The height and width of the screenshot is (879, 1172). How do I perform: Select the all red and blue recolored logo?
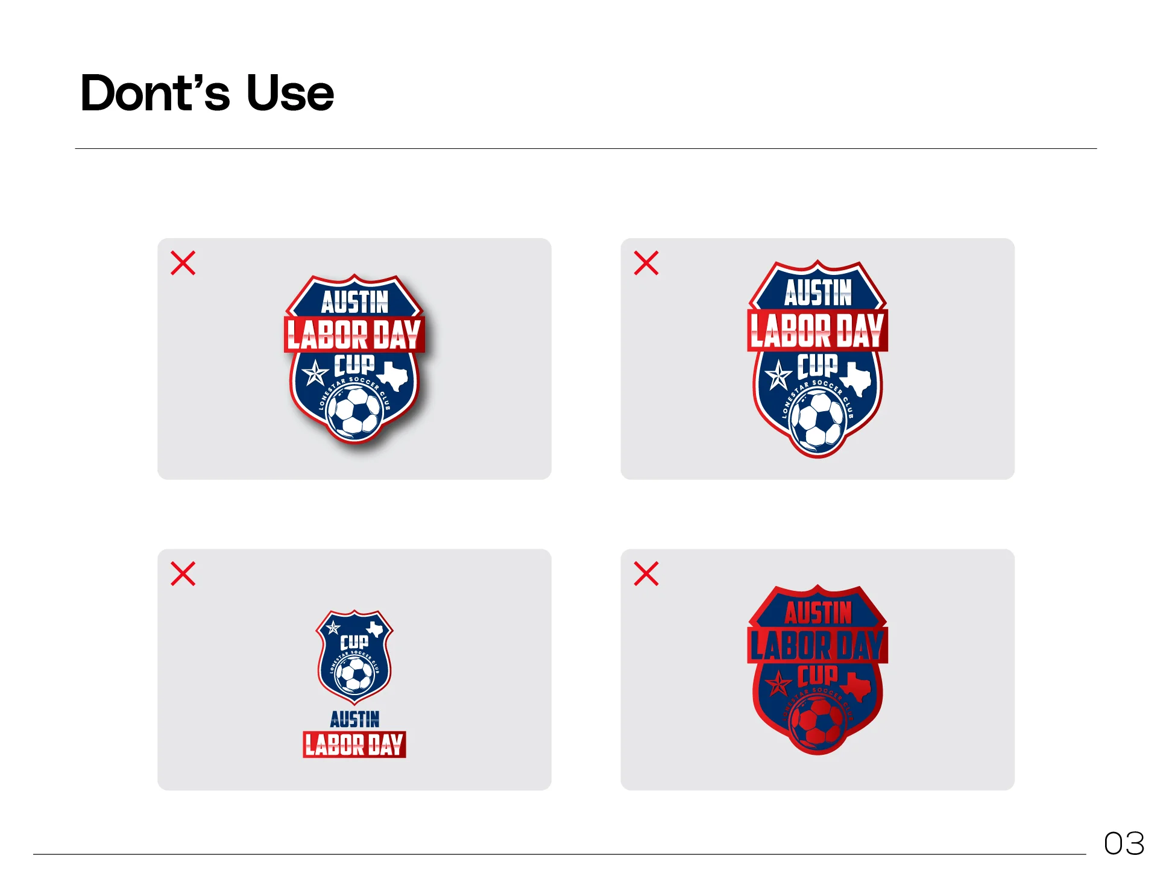coord(818,669)
